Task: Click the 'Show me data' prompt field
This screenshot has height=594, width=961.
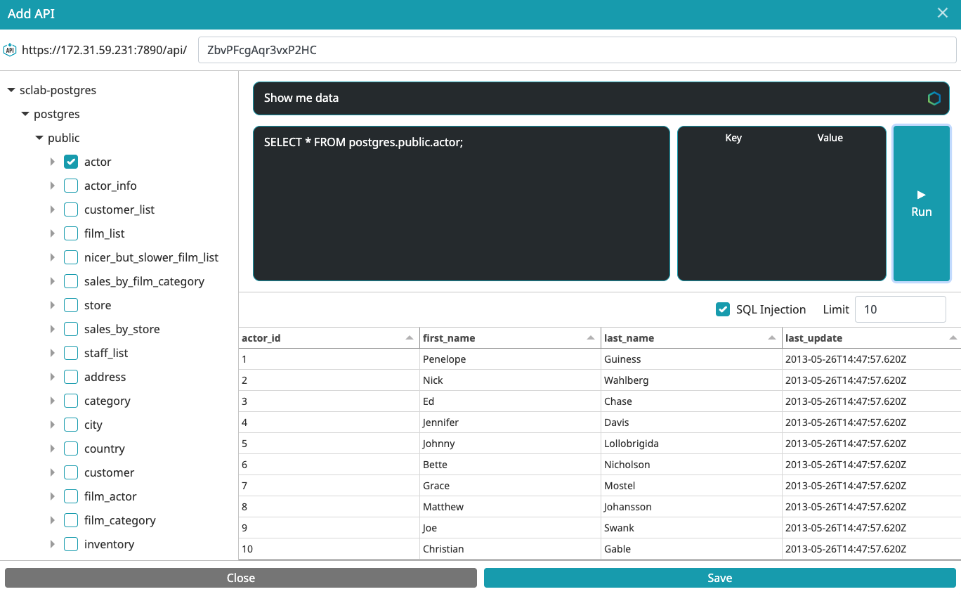Action: point(601,98)
